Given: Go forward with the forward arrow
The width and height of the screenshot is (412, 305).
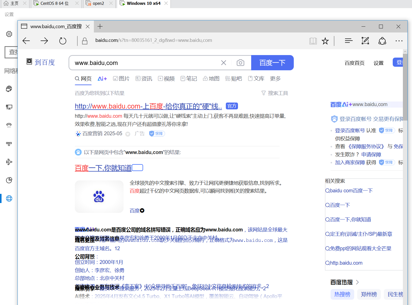Looking at the screenshot, I should click(x=44, y=41).
